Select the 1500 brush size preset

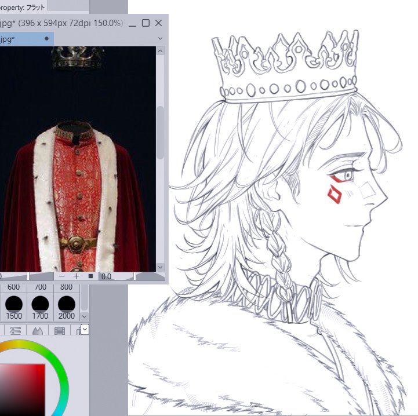coord(13,307)
